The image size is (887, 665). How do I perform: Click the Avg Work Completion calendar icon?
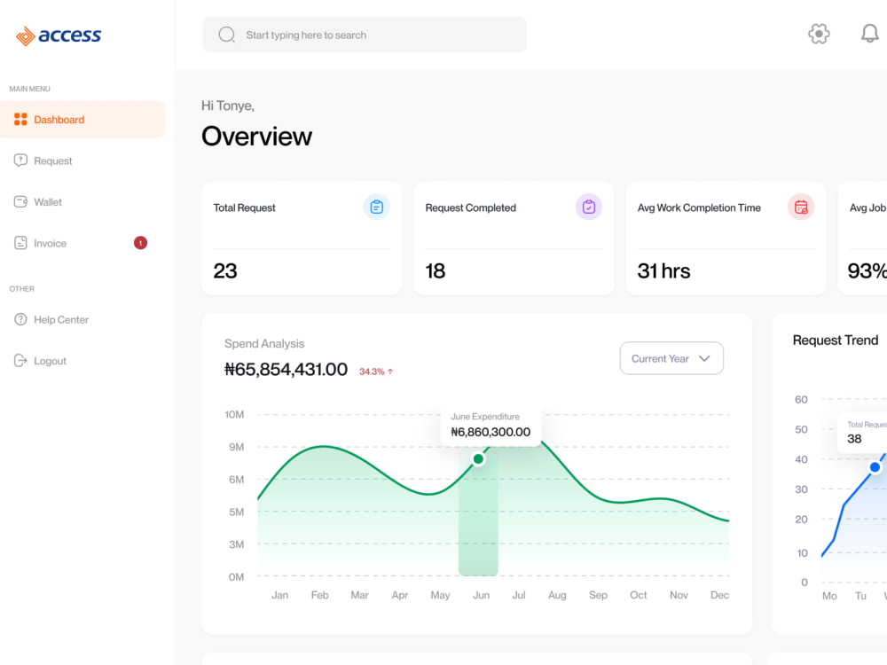800,207
